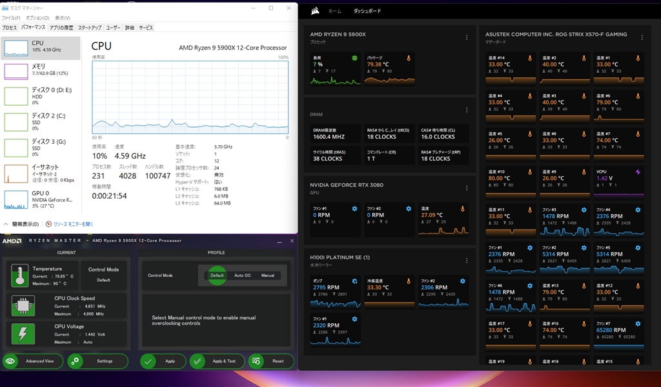
Task: Open the H100I PLATINUM SE card three-dot menu
Action: point(467,261)
